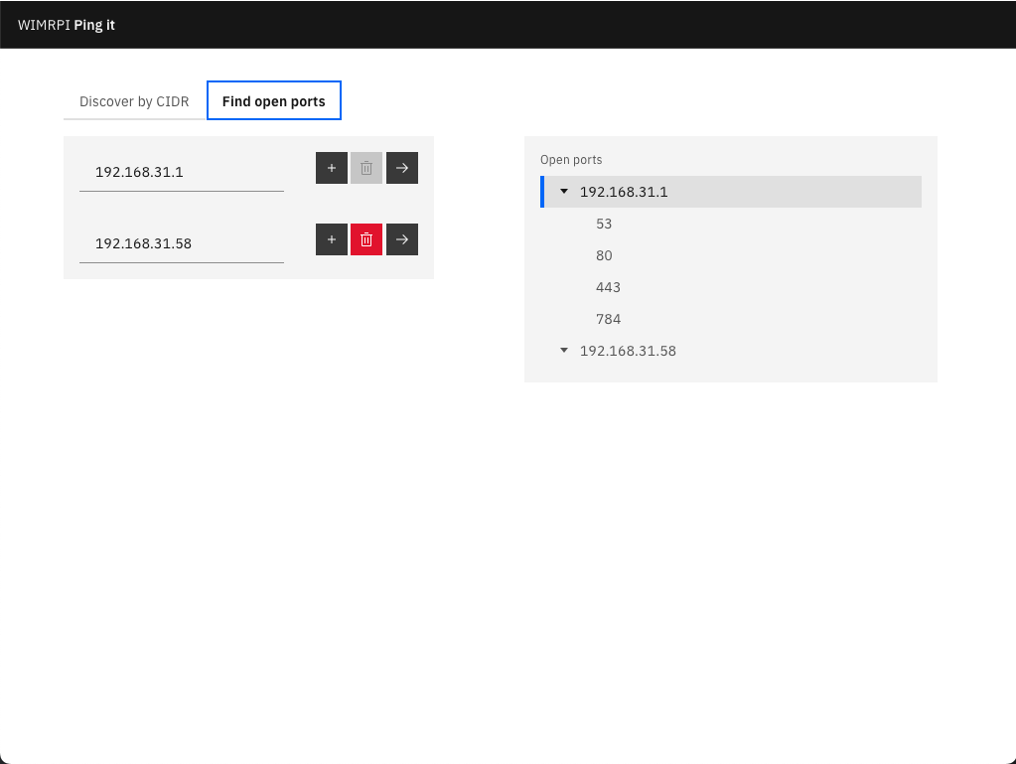1016x764 pixels.
Task: Select port 443 in open ports tree
Action: (731, 287)
